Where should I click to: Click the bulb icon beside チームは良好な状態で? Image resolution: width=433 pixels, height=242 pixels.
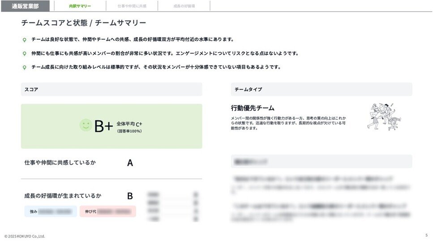pos(24,40)
